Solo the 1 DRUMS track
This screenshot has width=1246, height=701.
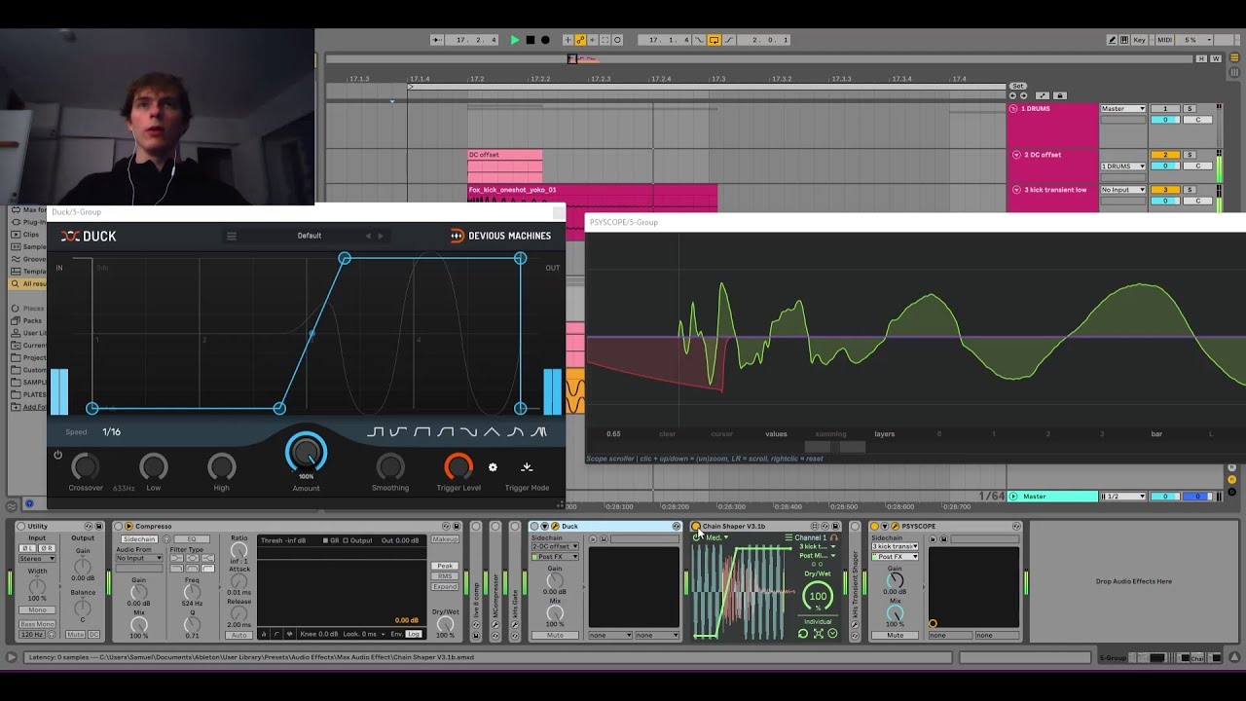click(1190, 109)
